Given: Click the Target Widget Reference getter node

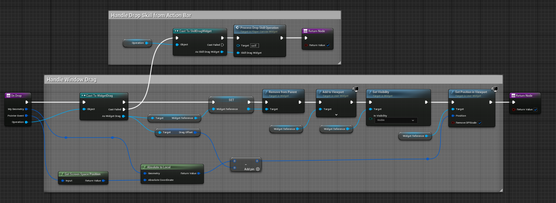Looking at the screenshot, I should pos(174,118).
